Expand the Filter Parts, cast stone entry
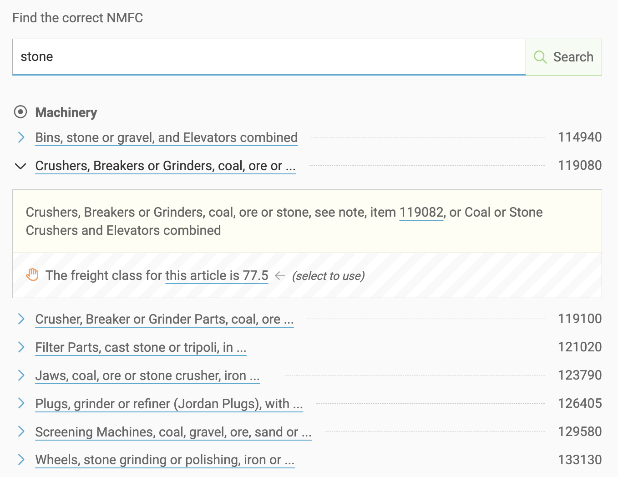This screenshot has height=477, width=618. click(x=20, y=347)
